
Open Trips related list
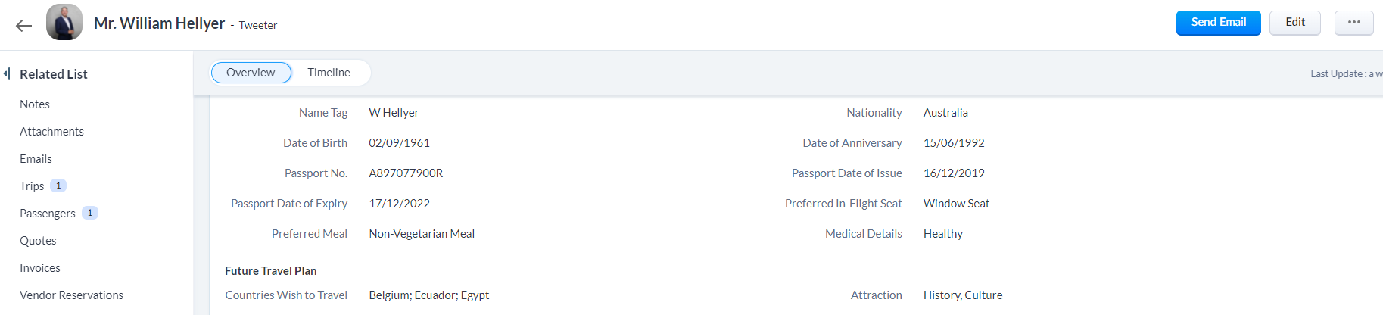tap(32, 186)
